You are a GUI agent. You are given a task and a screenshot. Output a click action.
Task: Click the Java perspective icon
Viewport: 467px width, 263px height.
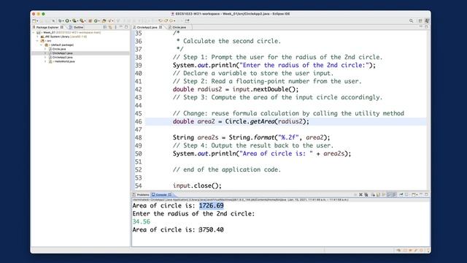(427, 21)
